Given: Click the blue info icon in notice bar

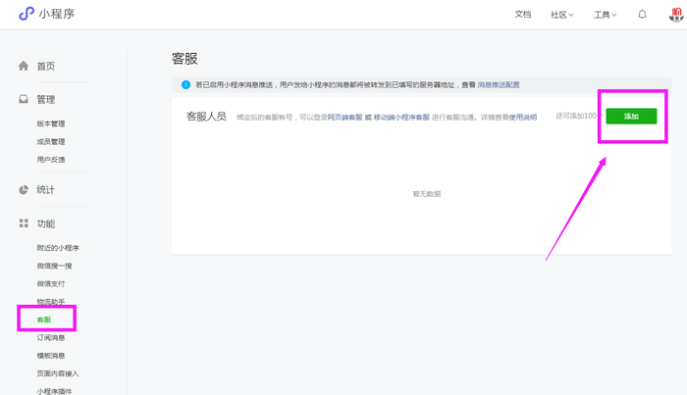Looking at the screenshot, I should (186, 85).
